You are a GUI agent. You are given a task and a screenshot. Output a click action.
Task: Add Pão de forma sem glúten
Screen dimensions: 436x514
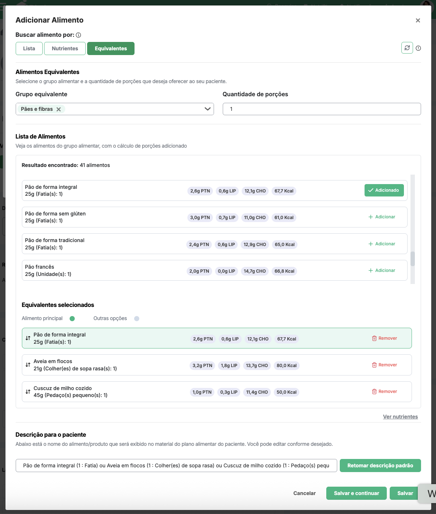pos(382,217)
